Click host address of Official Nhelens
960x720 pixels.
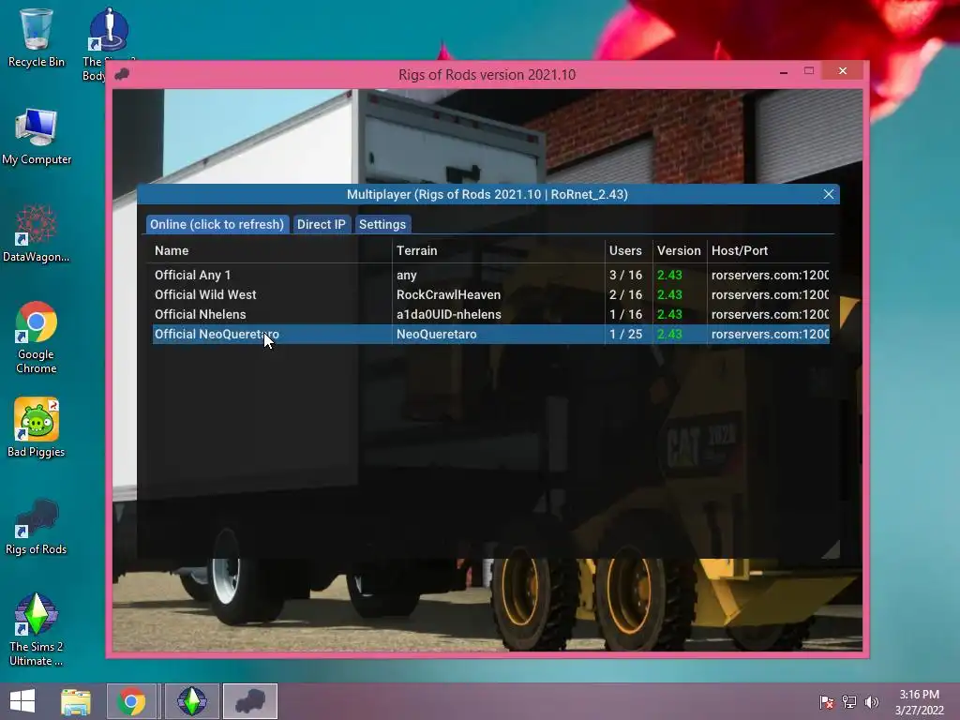pos(771,314)
